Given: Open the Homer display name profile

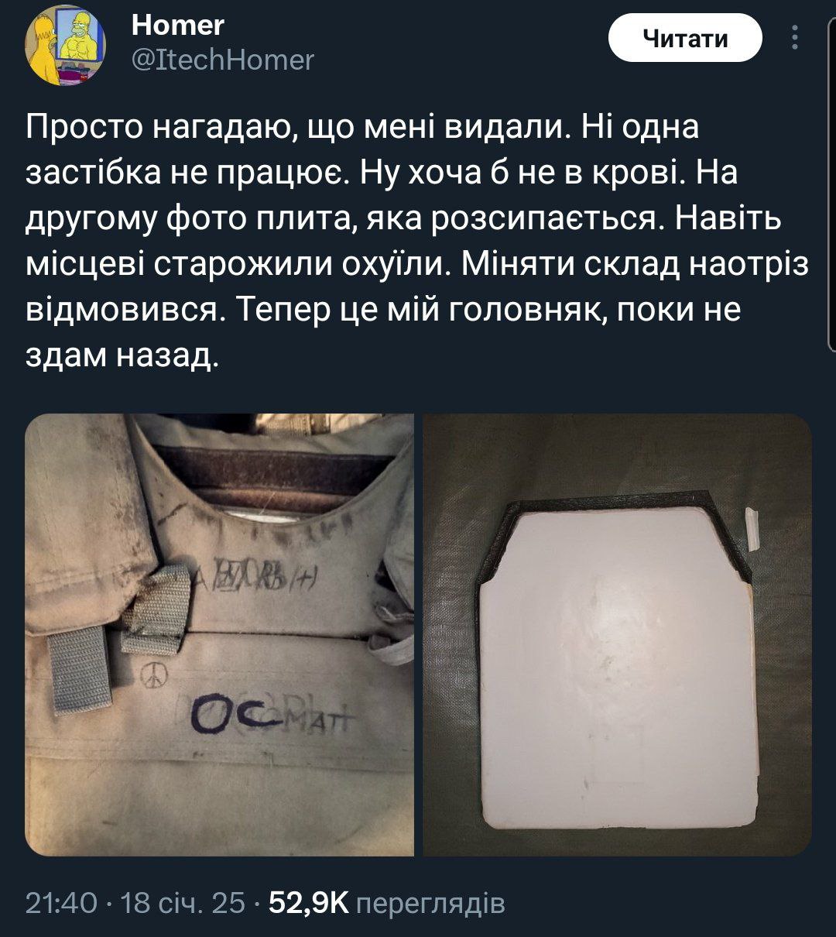Looking at the screenshot, I should [178, 26].
